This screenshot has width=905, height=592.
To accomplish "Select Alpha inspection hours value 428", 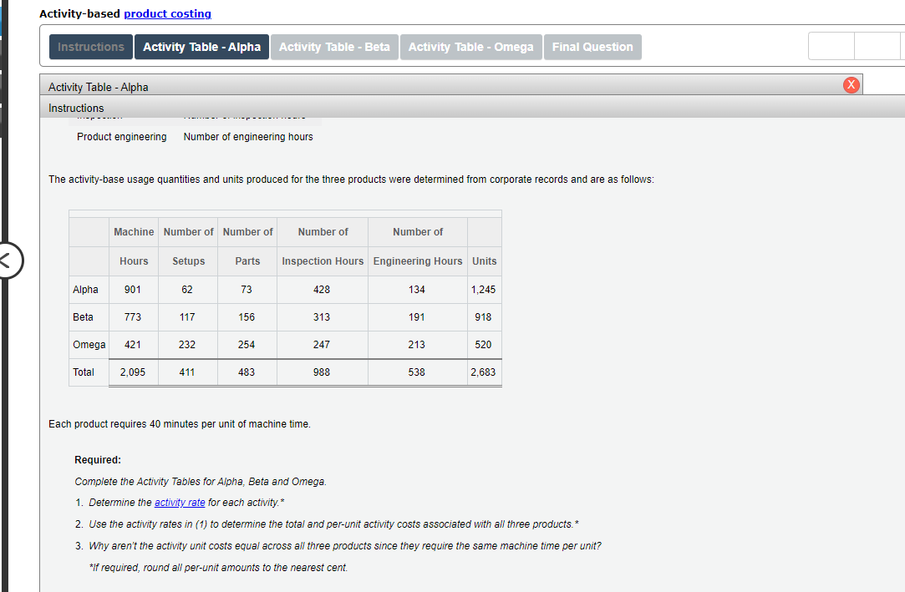I will coord(322,290).
